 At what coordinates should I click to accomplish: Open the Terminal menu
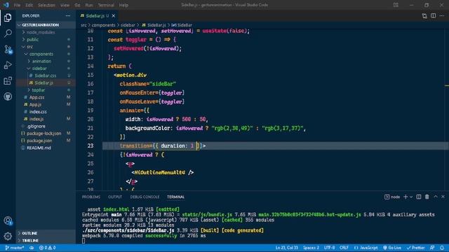106,5
